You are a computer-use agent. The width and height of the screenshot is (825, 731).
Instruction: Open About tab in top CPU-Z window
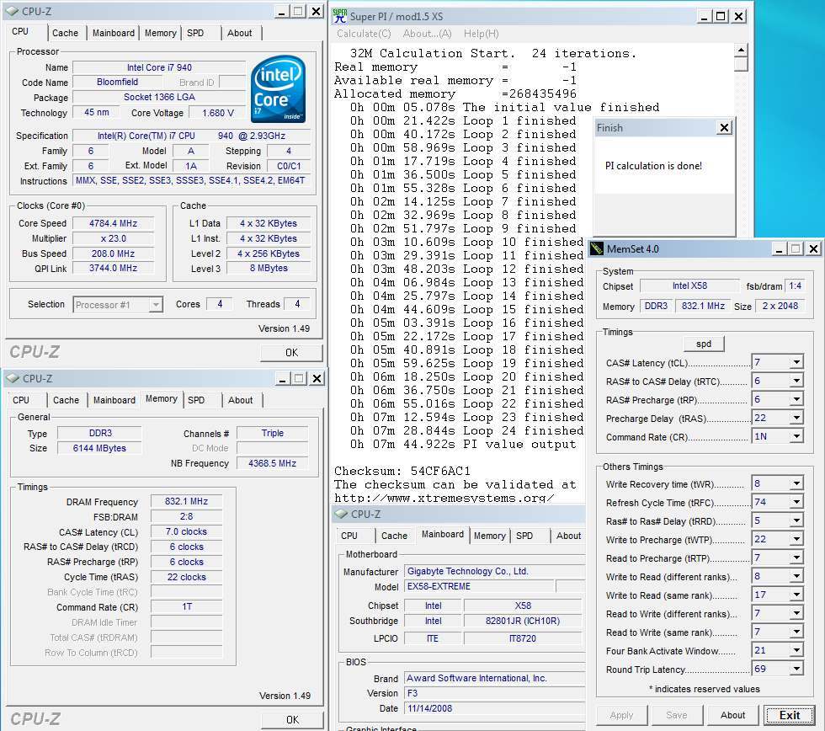point(239,33)
